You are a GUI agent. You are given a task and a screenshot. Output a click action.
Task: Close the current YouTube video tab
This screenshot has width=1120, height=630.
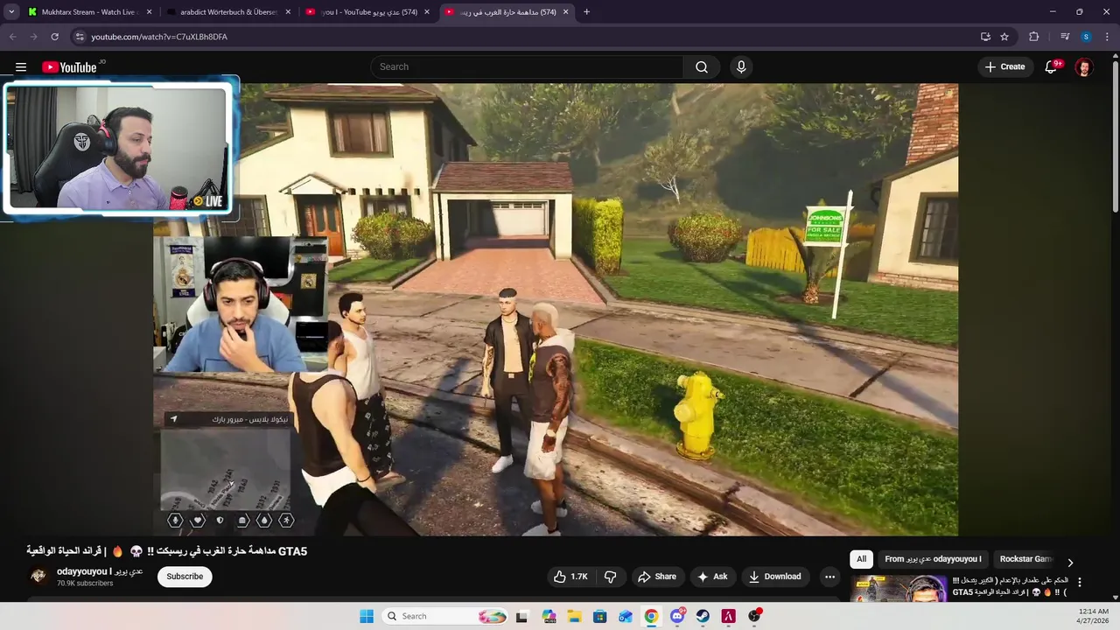565,11
